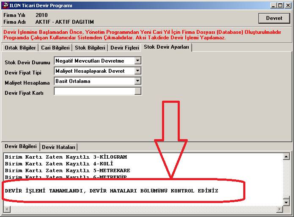Select the Stok Bilgileri tab
The height and width of the screenshot is (217, 294).
click(x=90, y=48)
